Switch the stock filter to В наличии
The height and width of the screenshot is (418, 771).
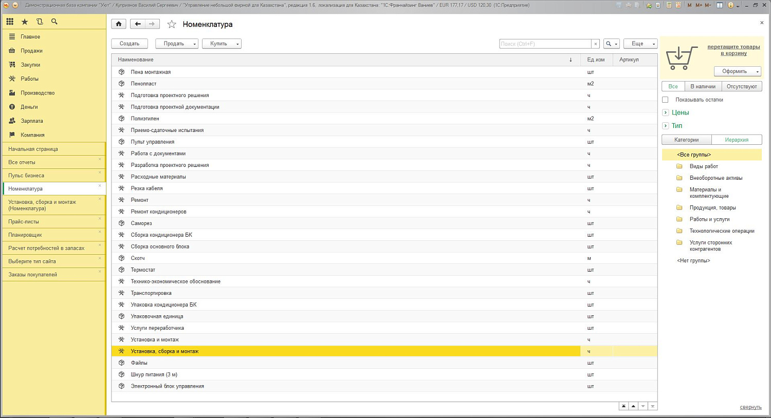[x=703, y=86]
